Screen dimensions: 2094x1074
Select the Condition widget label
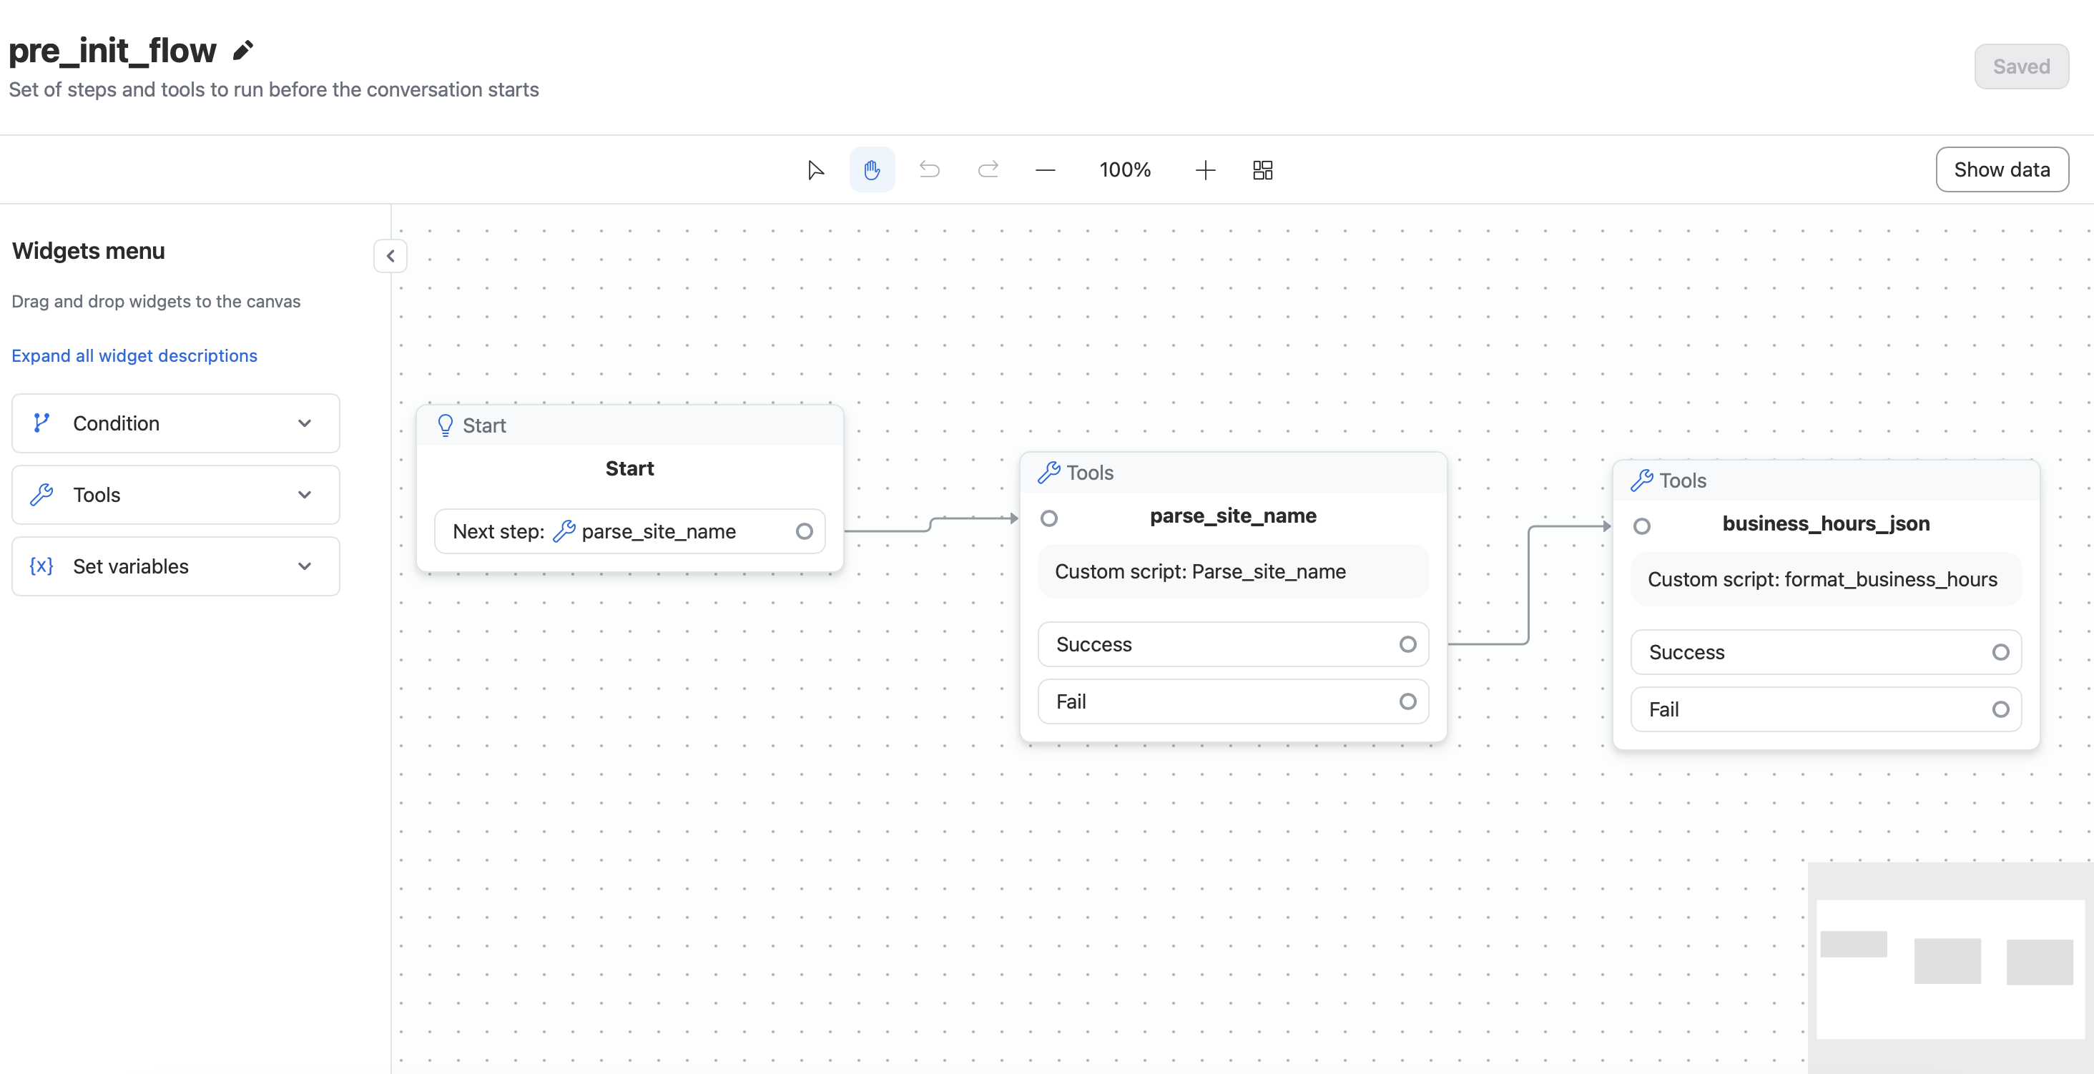click(x=117, y=423)
